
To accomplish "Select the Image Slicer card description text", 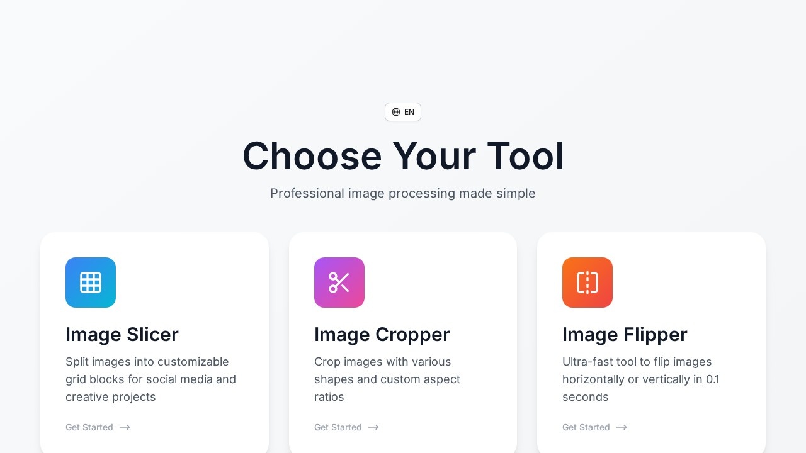I will point(151,379).
